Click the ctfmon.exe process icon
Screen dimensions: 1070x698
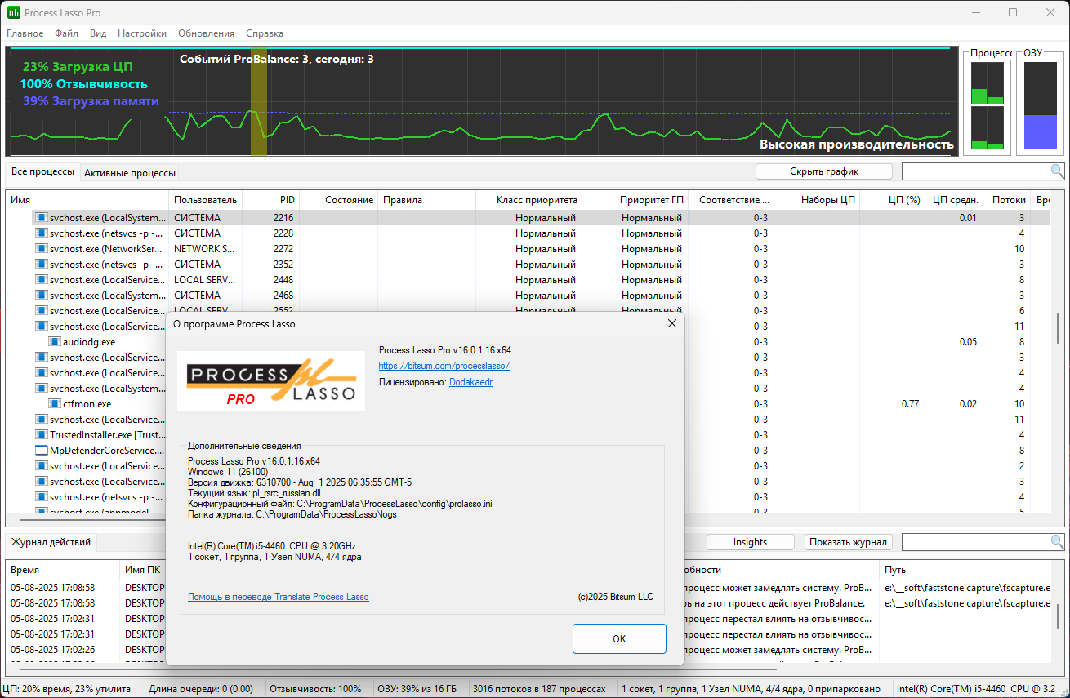point(54,404)
